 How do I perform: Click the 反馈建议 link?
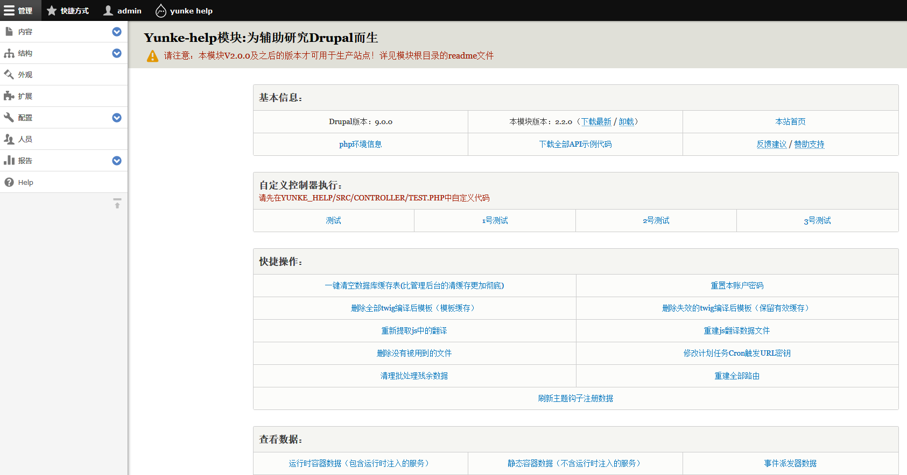(x=772, y=145)
